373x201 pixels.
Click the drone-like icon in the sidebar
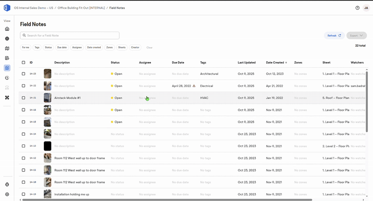pos(7,98)
